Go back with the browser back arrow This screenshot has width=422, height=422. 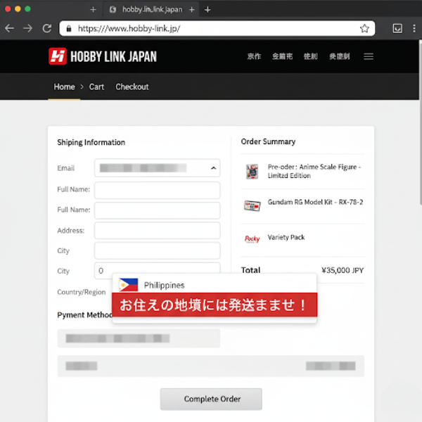(9, 28)
